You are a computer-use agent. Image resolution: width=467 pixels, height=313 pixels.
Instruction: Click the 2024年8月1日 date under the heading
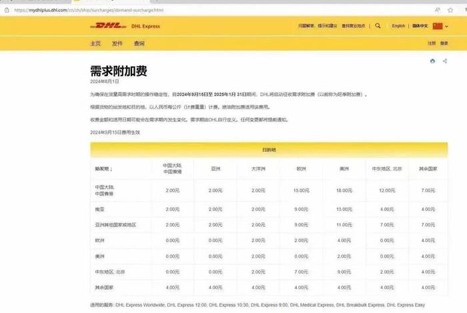pos(105,81)
